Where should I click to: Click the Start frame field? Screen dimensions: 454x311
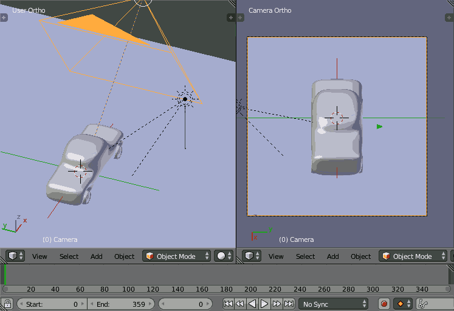[51, 304]
